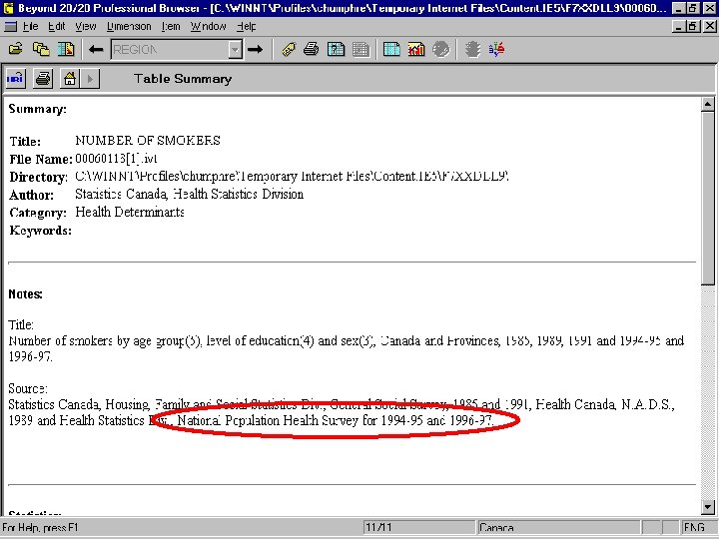Open the View menu
The image size is (719, 539).
point(86,27)
